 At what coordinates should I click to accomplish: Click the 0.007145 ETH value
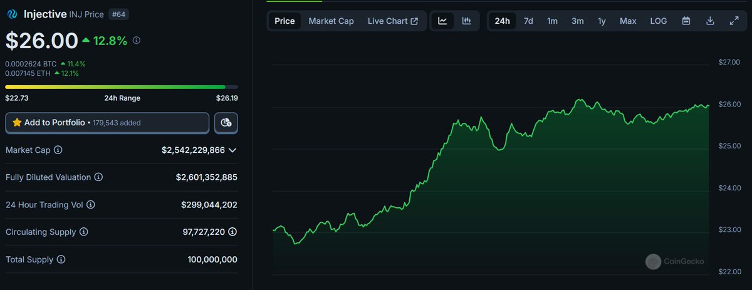pyautogui.click(x=29, y=73)
